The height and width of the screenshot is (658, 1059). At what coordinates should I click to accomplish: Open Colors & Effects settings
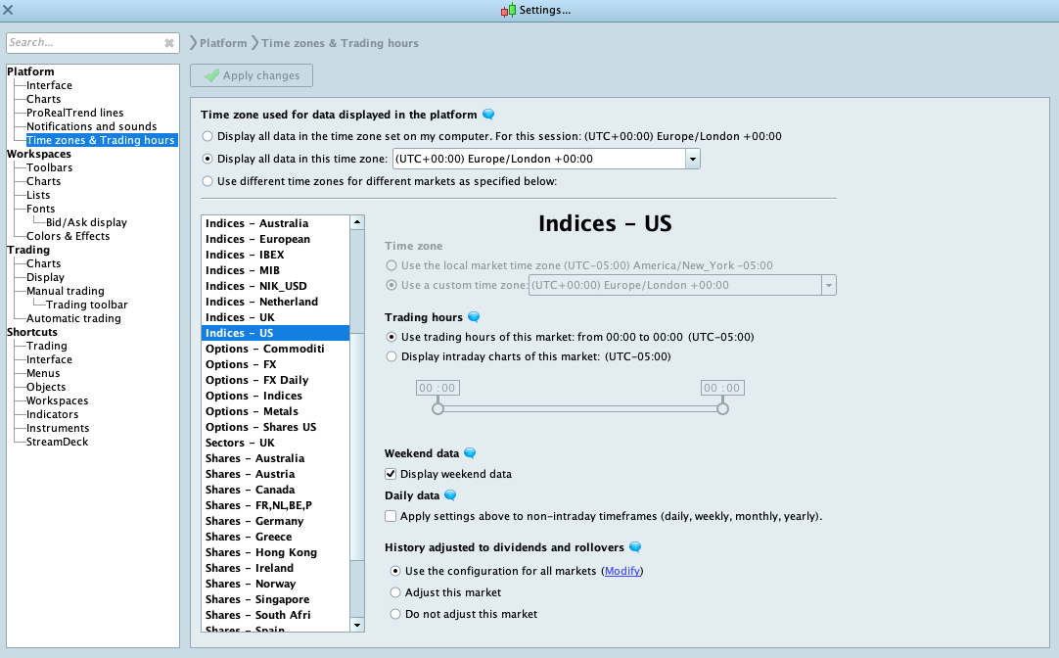point(68,236)
